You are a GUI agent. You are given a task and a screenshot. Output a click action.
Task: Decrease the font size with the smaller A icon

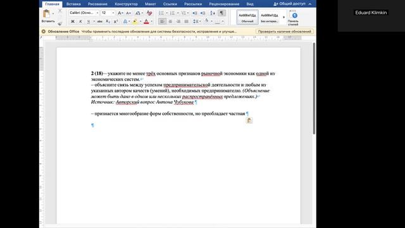128,13
